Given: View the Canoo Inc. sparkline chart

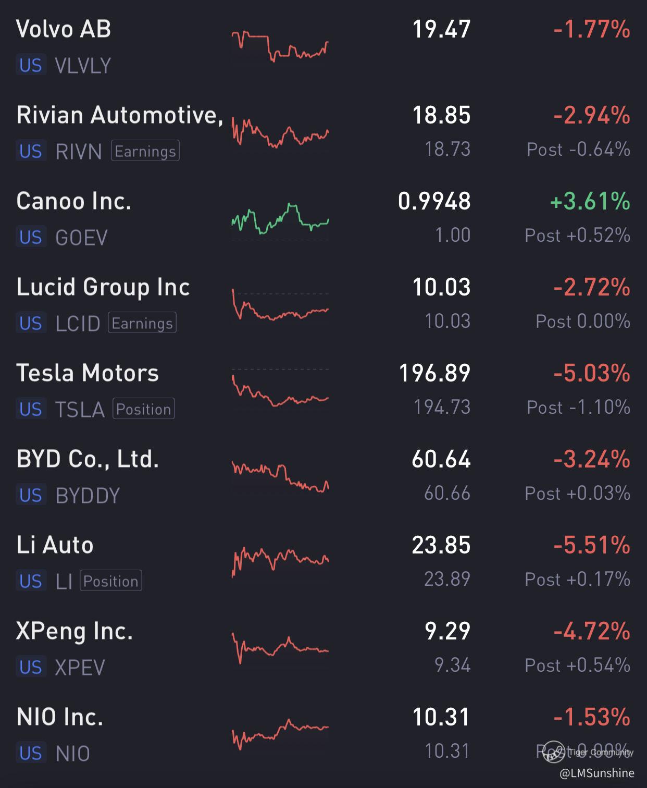Looking at the screenshot, I should point(280,219).
